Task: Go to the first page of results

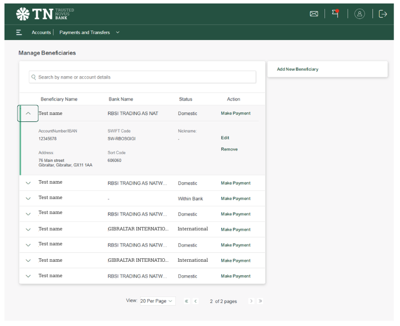Action: click(186, 301)
